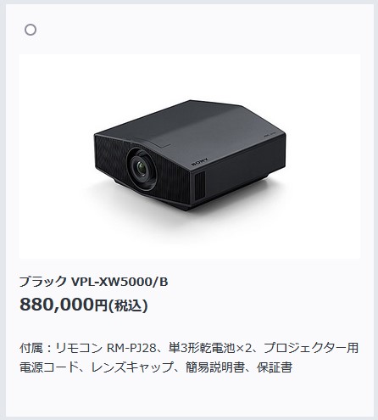The height and width of the screenshot is (420, 378).
Task: Click the SONY logo on the projector
Action: (200, 162)
